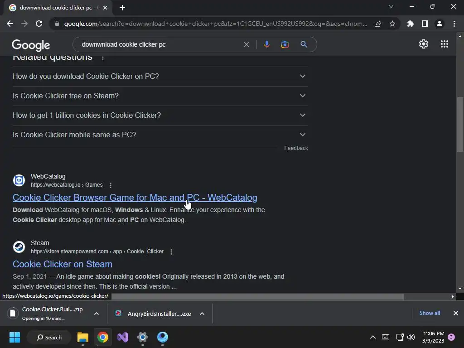The height and width of the screenshot is (348, 464).
Task: Open Google quick settings gear
Action: coord(424,44)
